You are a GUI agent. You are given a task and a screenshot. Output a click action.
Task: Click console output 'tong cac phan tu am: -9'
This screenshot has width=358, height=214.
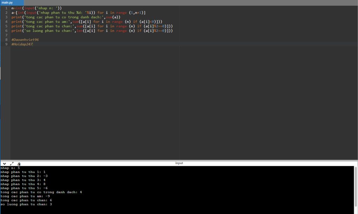pos(25,196)
